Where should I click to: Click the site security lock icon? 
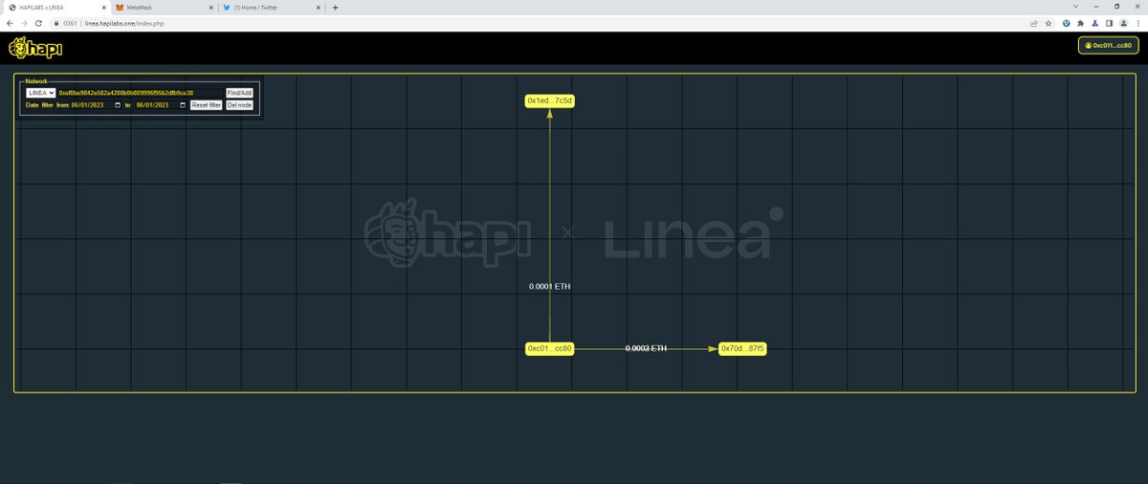[56, 23]
